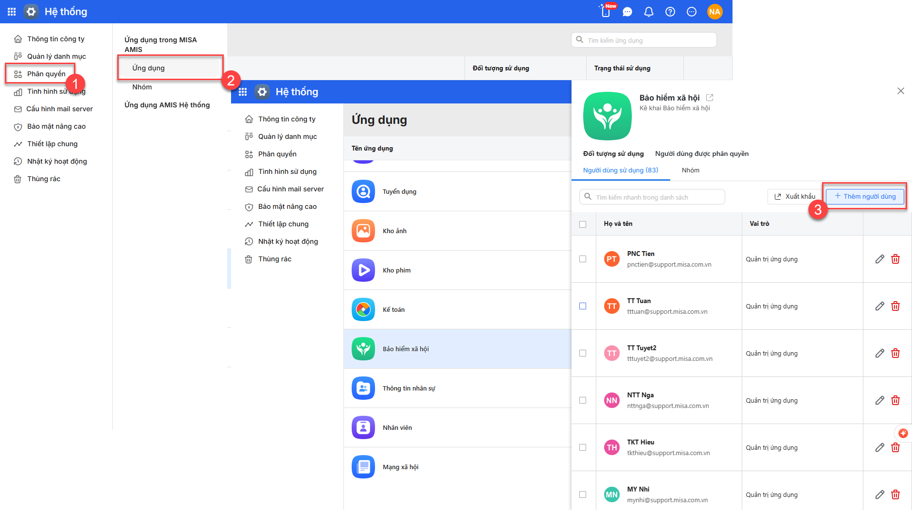The height and width of the screenshot is (510, 912).
Task: Switch to the Nhóm tab in panel
Action: pos(691,170)
